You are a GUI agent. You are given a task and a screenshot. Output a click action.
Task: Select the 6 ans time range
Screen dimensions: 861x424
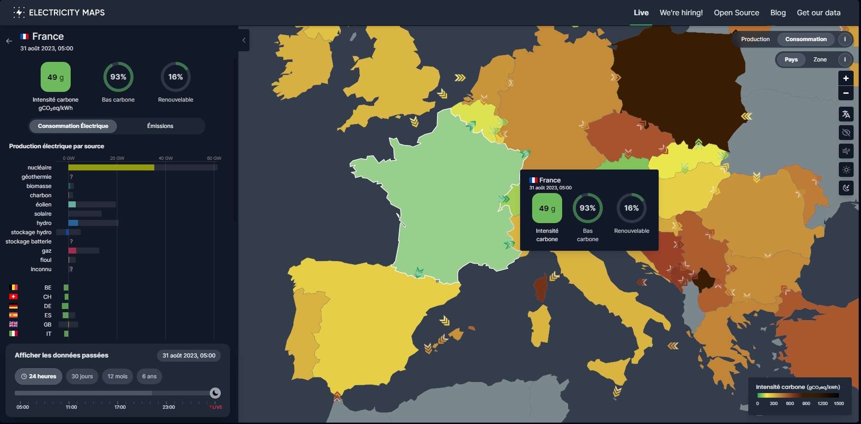pos(149,376)
